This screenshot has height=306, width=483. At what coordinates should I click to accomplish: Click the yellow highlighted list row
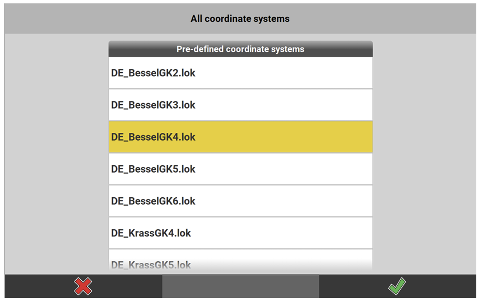pos(240,137)
